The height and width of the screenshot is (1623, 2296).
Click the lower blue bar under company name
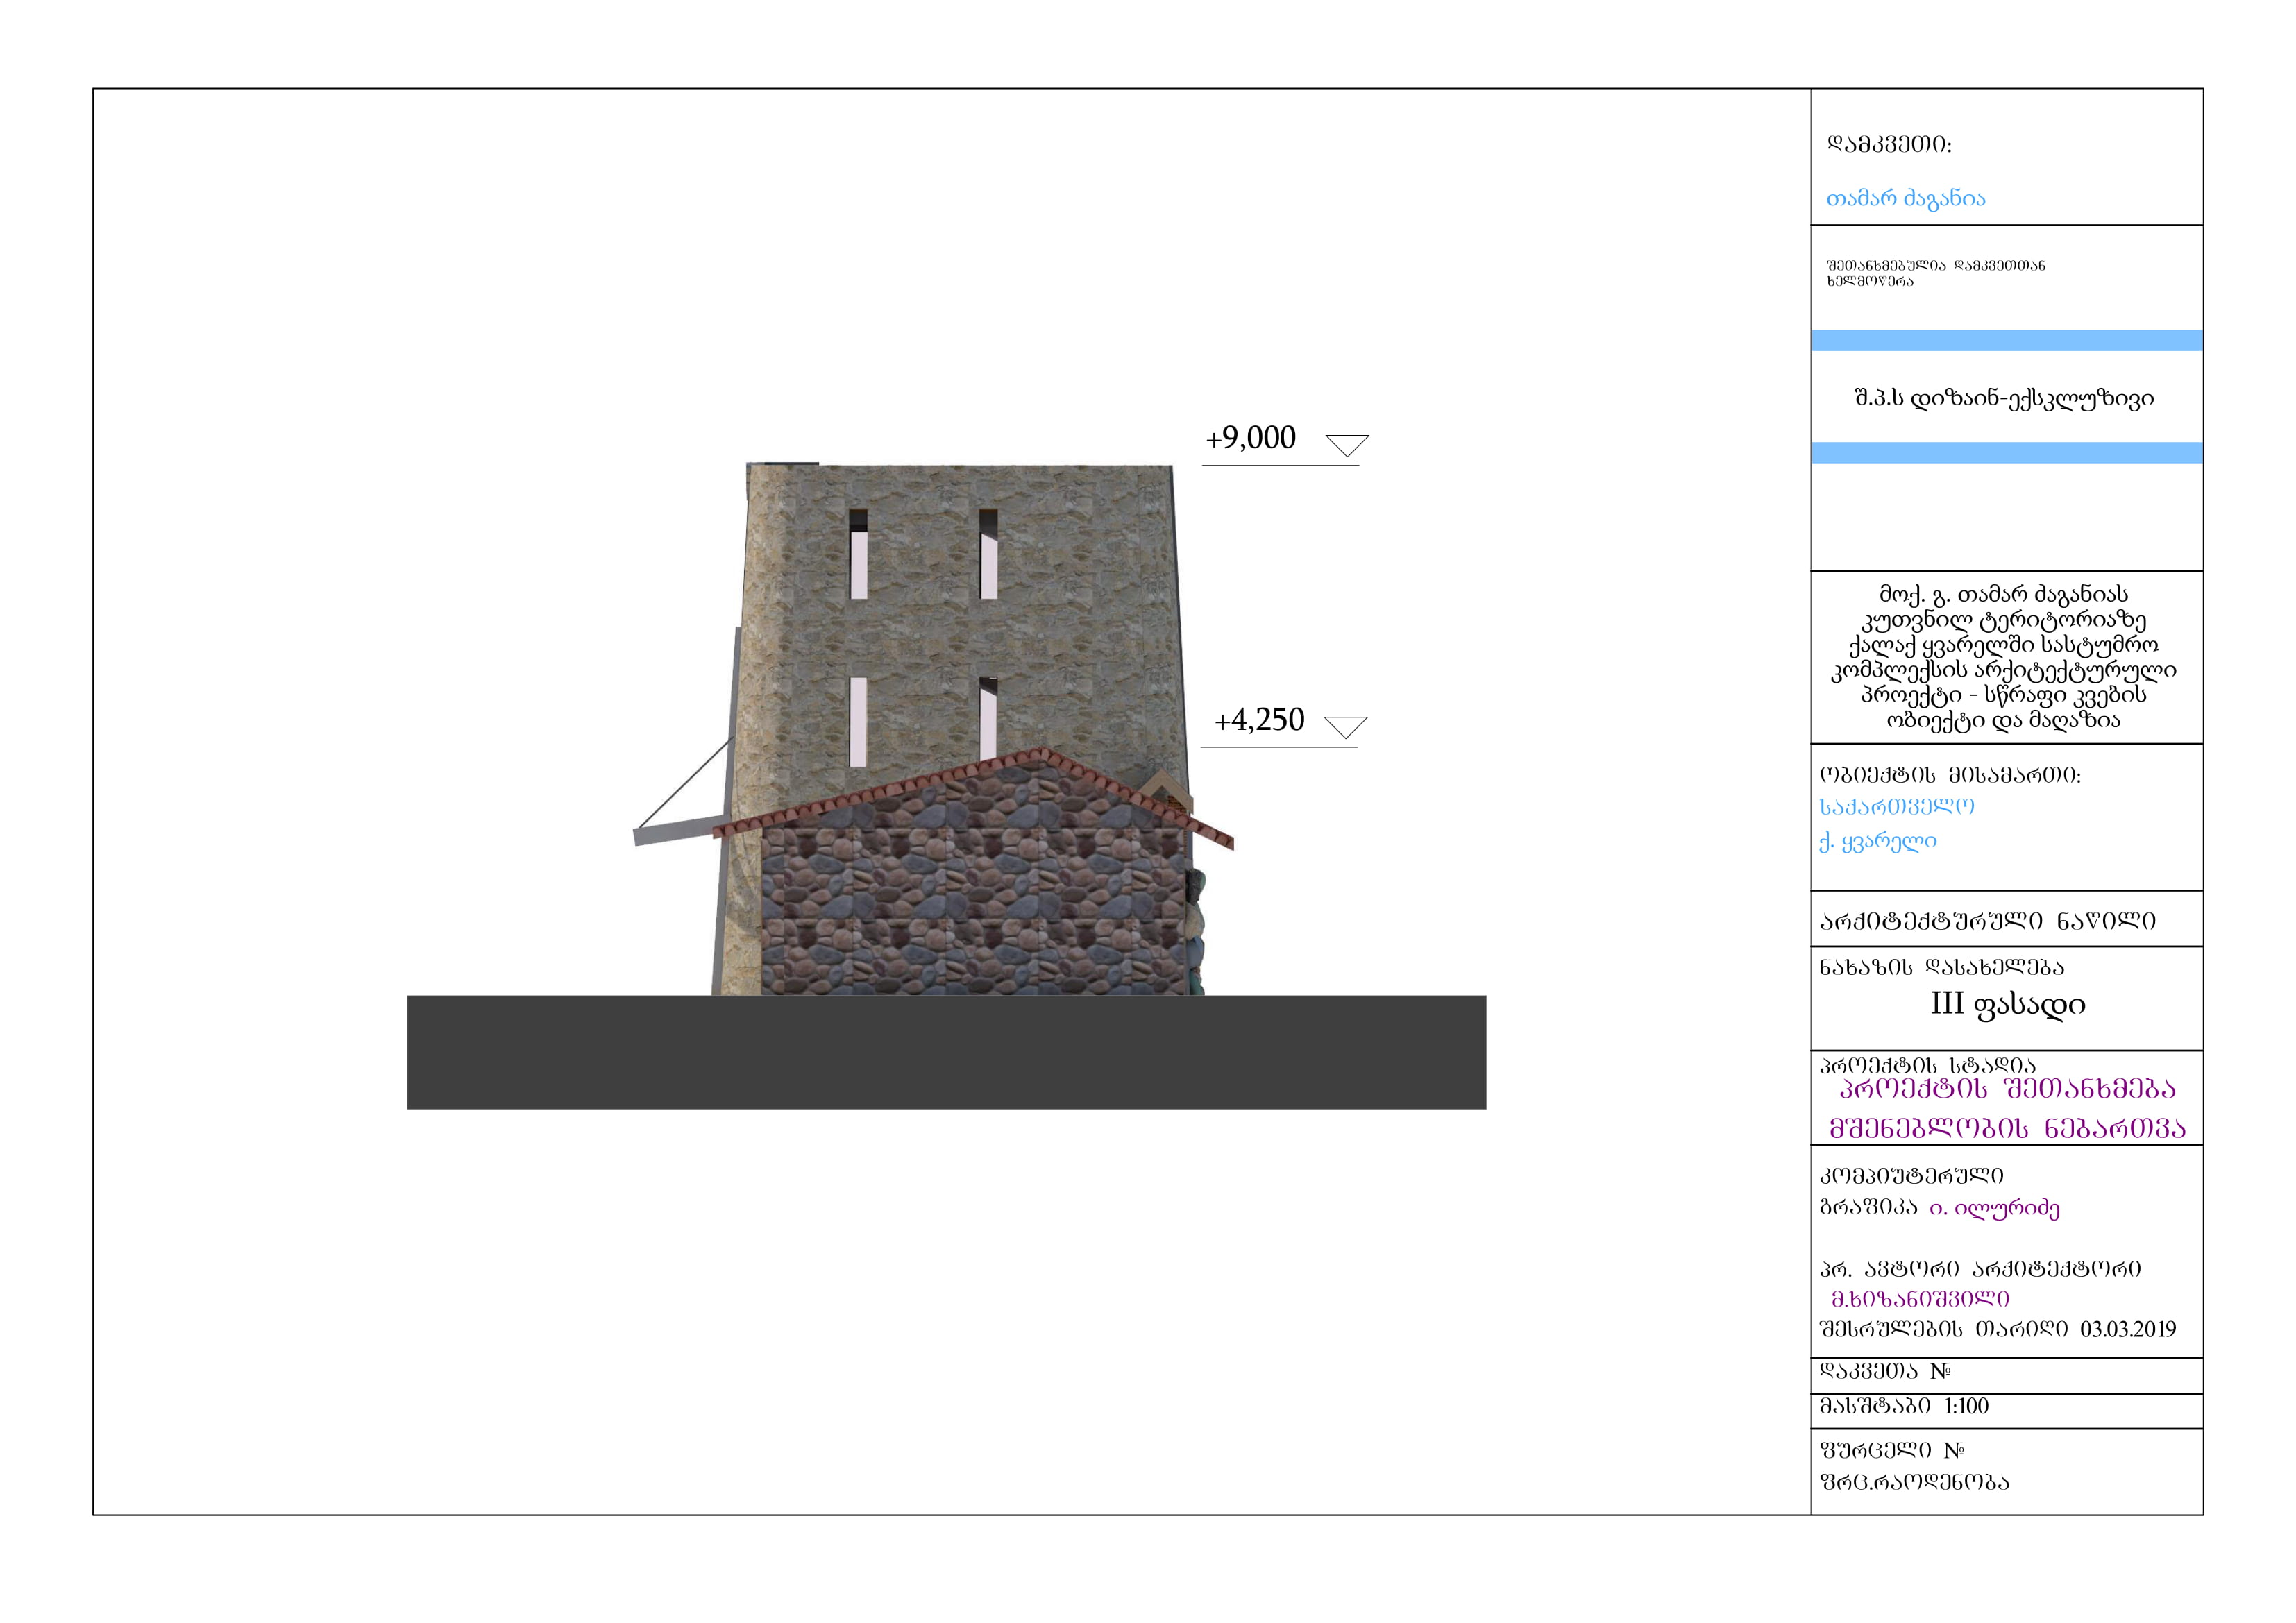point(2006,453)
